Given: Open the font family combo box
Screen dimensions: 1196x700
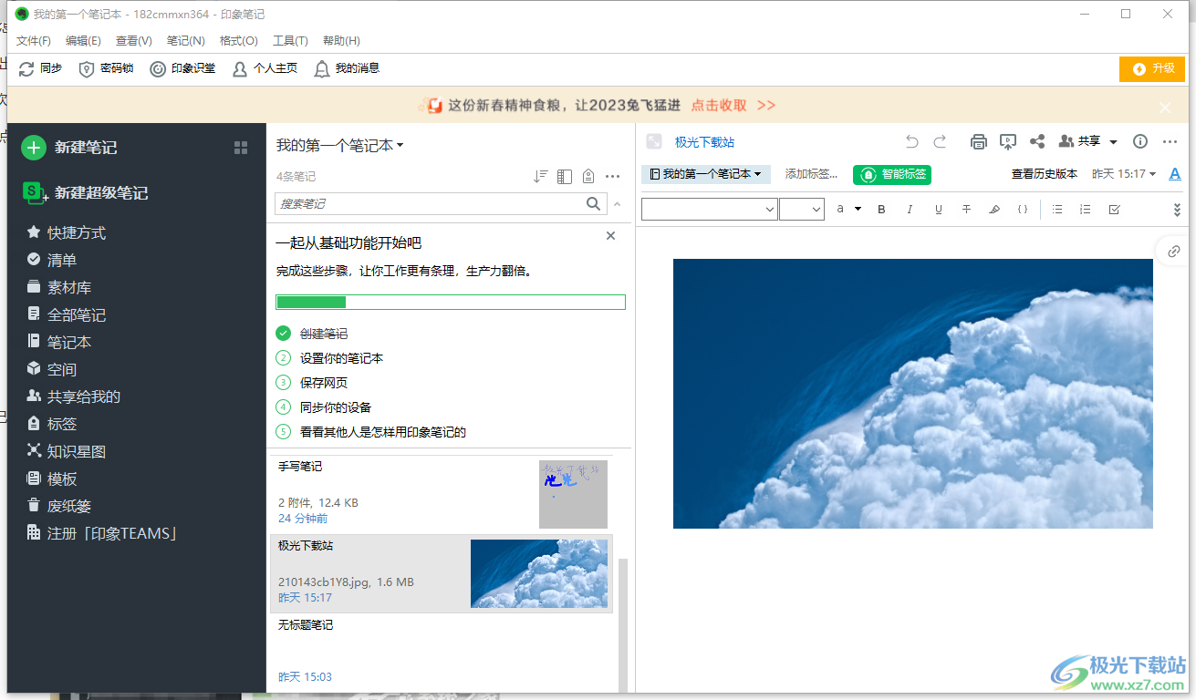Looking at the screenshot, I should point(710,209).
